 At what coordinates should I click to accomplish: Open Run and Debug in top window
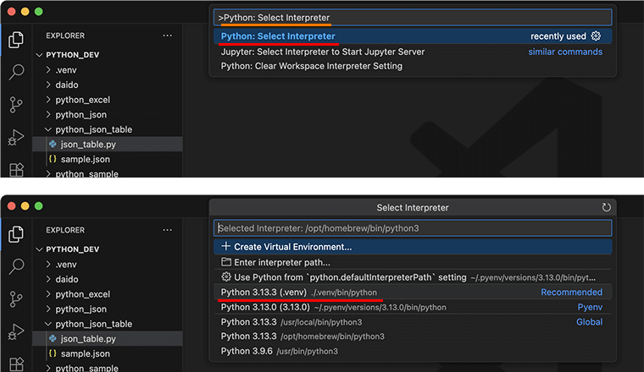point(16,137)
